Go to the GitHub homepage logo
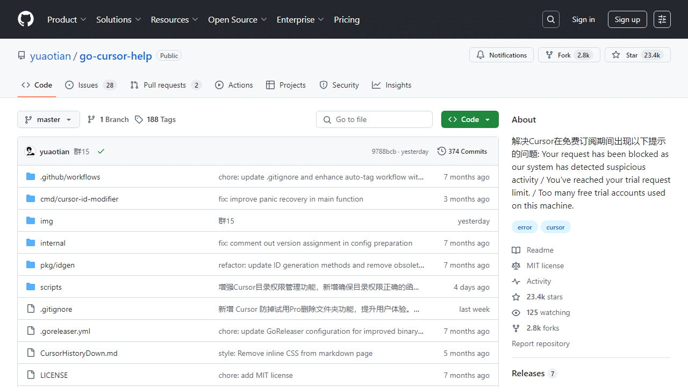Viewport: 688px width, 387px height. 26,19
